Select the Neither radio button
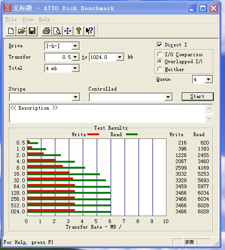 (159, 69)
